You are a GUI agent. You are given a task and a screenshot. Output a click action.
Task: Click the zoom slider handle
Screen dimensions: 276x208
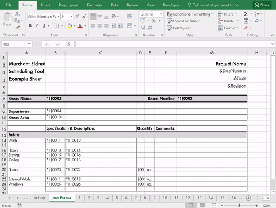239,206
